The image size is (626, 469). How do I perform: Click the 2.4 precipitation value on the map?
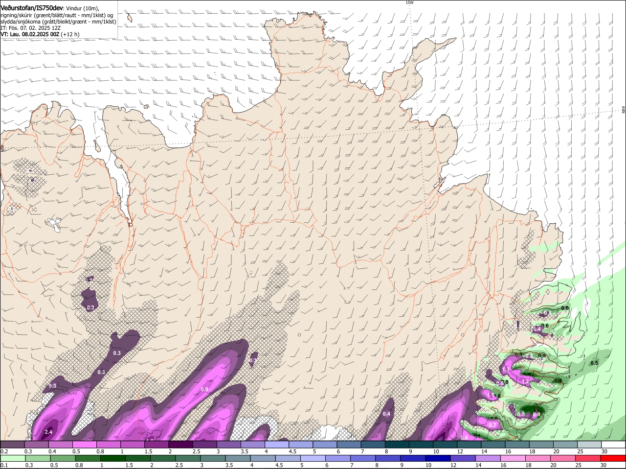click(x=48, y=432)
